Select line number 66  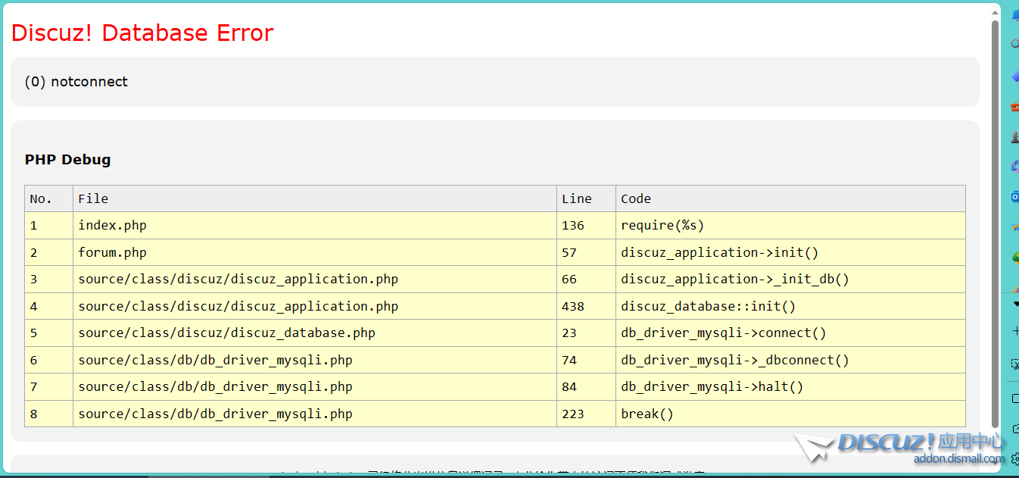(x=569, y=280)
